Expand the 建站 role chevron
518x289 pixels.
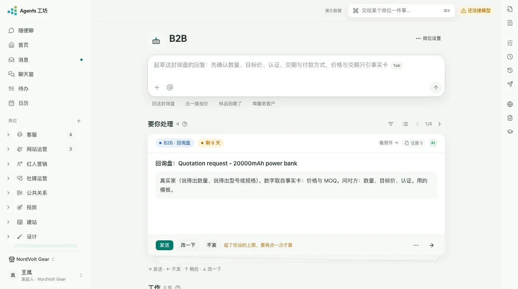tap(8, 222)
